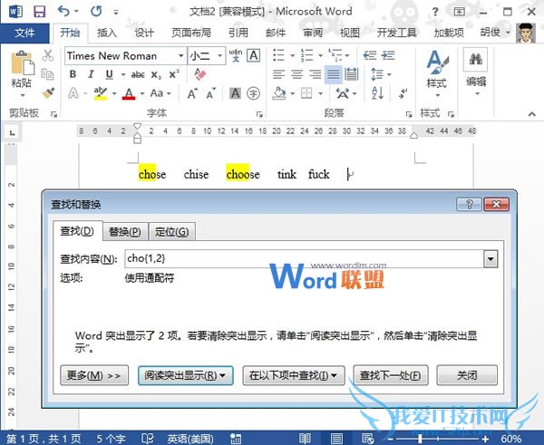Show paragraph marks icon
The height and width of the screenshot is (445, 544).
403,93
